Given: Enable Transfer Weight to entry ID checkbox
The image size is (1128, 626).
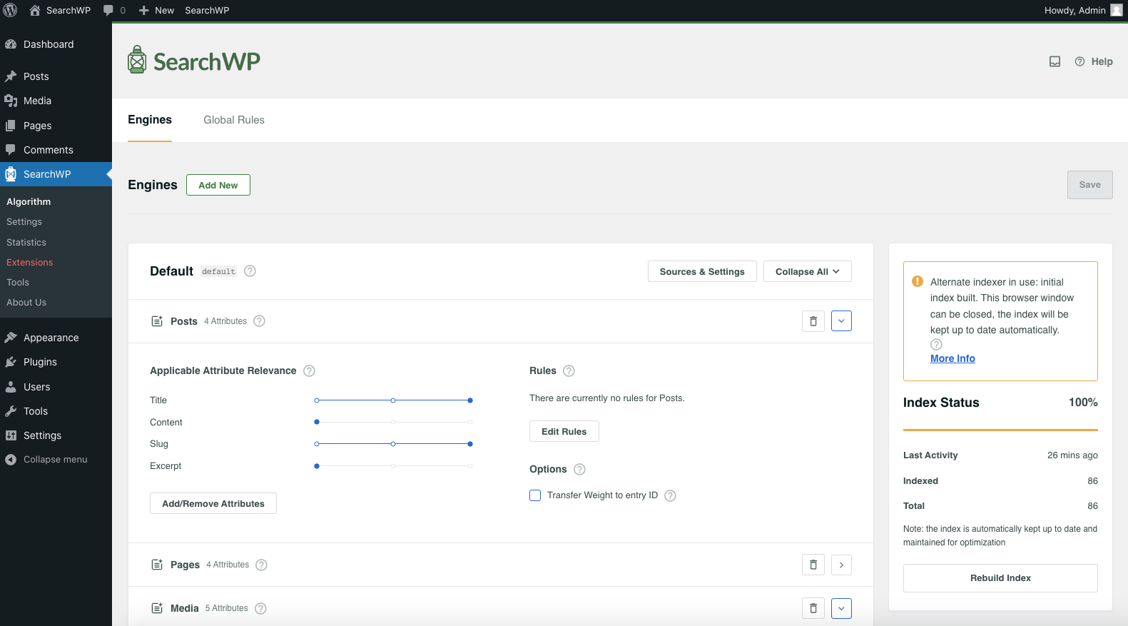Looking at the screenshot, I should click(535, 495).
